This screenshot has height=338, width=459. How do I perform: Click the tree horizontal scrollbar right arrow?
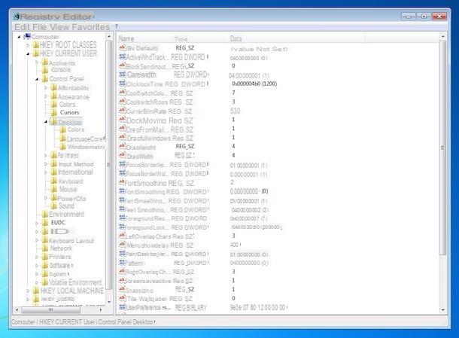click(x=101, y=309)
